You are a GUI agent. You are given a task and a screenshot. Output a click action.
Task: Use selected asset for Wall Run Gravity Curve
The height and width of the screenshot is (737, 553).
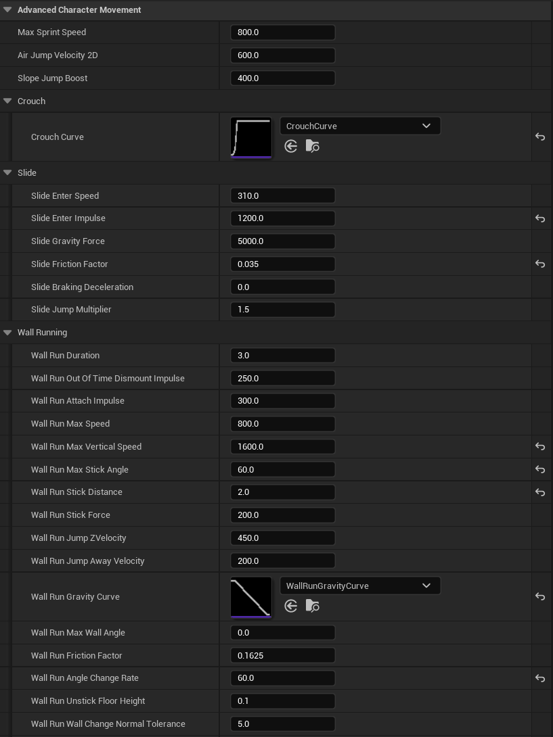coord(291,606)
